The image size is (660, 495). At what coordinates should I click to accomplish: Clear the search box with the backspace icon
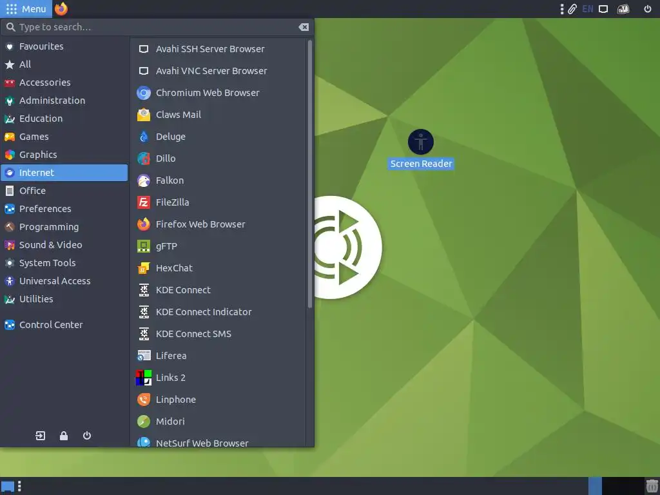pyautogui.click(x=304, y=27)
